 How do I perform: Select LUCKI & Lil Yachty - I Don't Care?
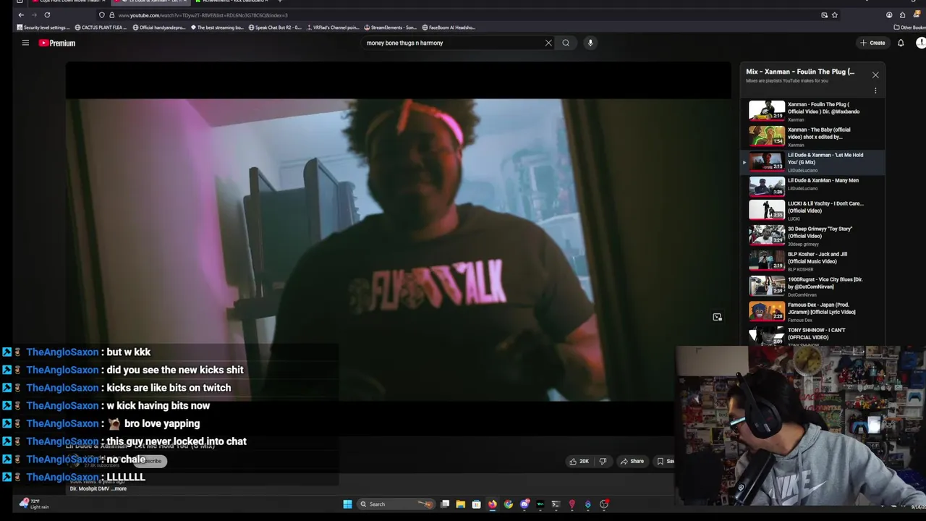813,211
